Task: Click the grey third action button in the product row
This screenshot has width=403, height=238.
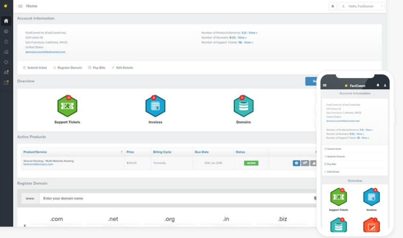Action: [313, 163]
